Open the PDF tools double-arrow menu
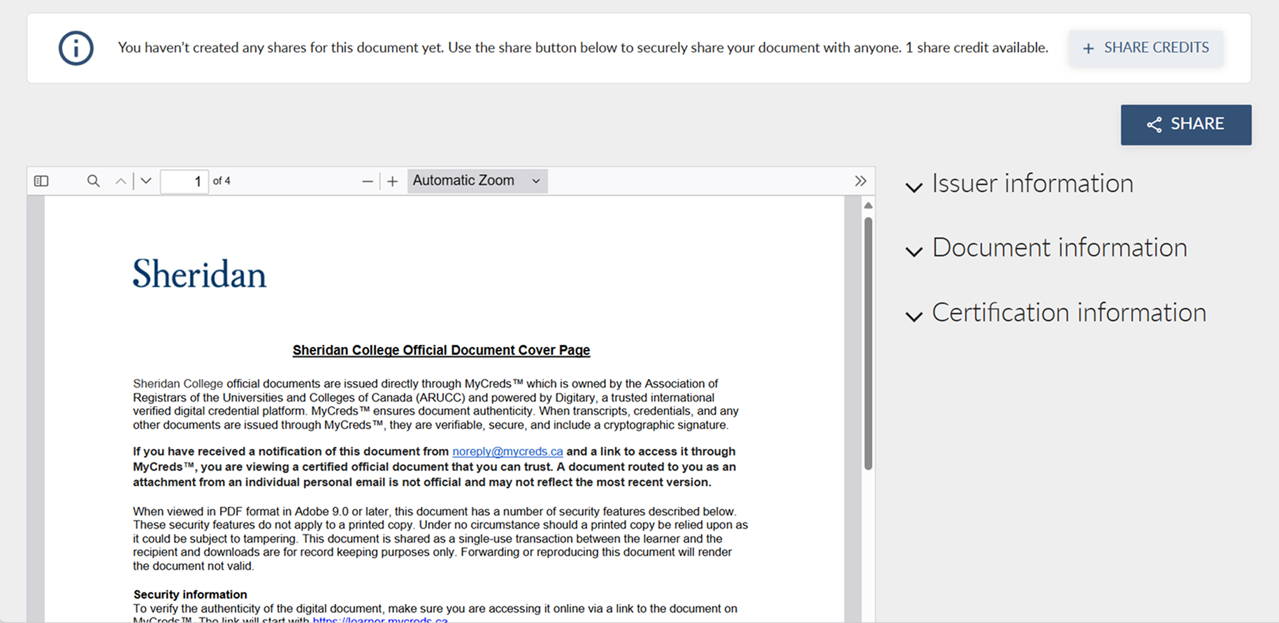 tap(860, 181)
